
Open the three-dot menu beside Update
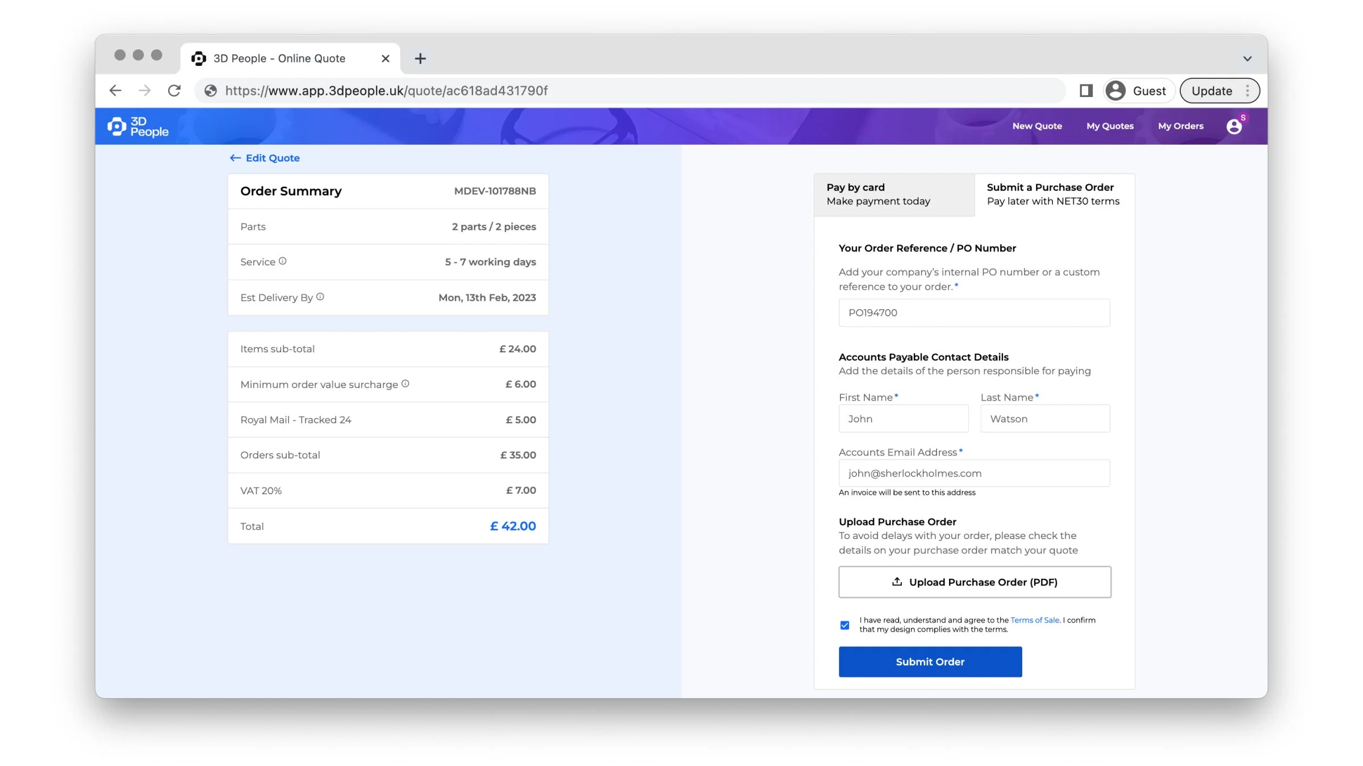(x=1248, y=90)
